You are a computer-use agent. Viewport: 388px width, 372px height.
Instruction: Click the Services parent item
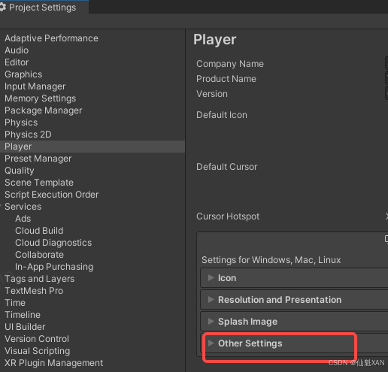(23, 207)
